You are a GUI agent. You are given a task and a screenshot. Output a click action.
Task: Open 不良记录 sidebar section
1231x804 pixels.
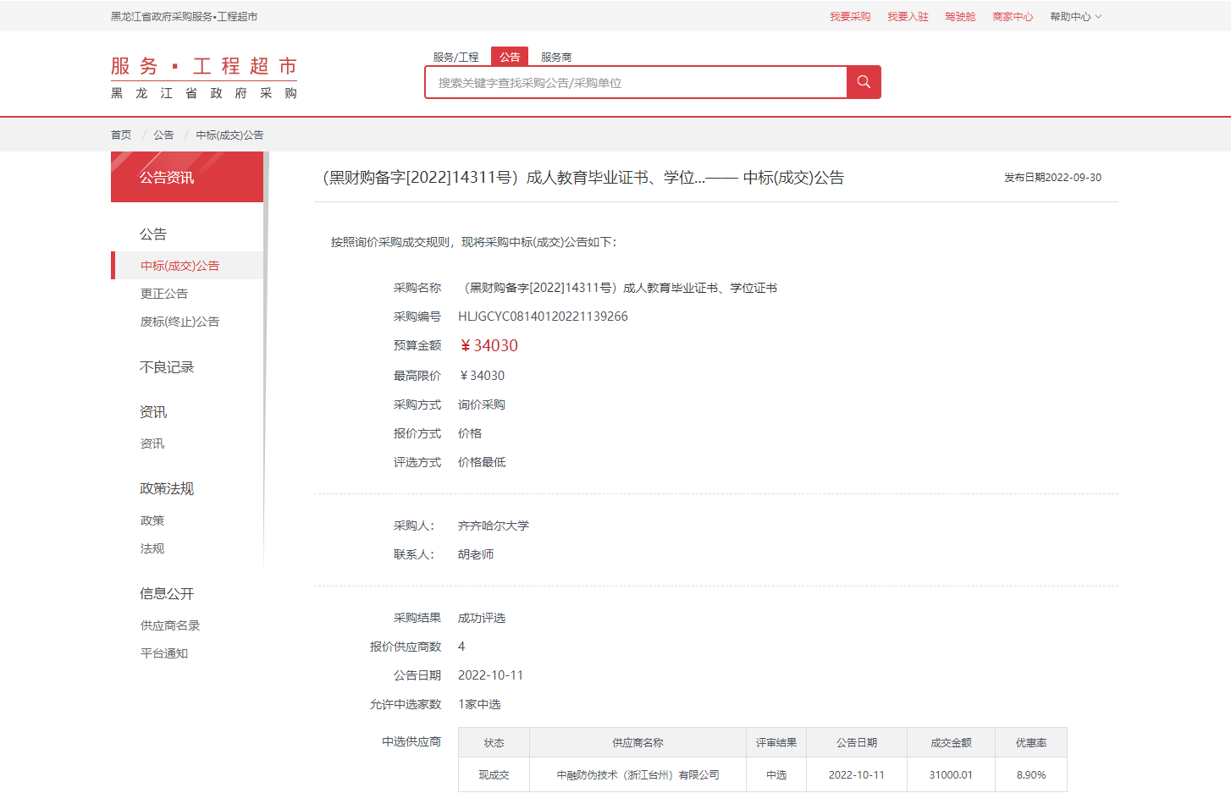(167, 367)
